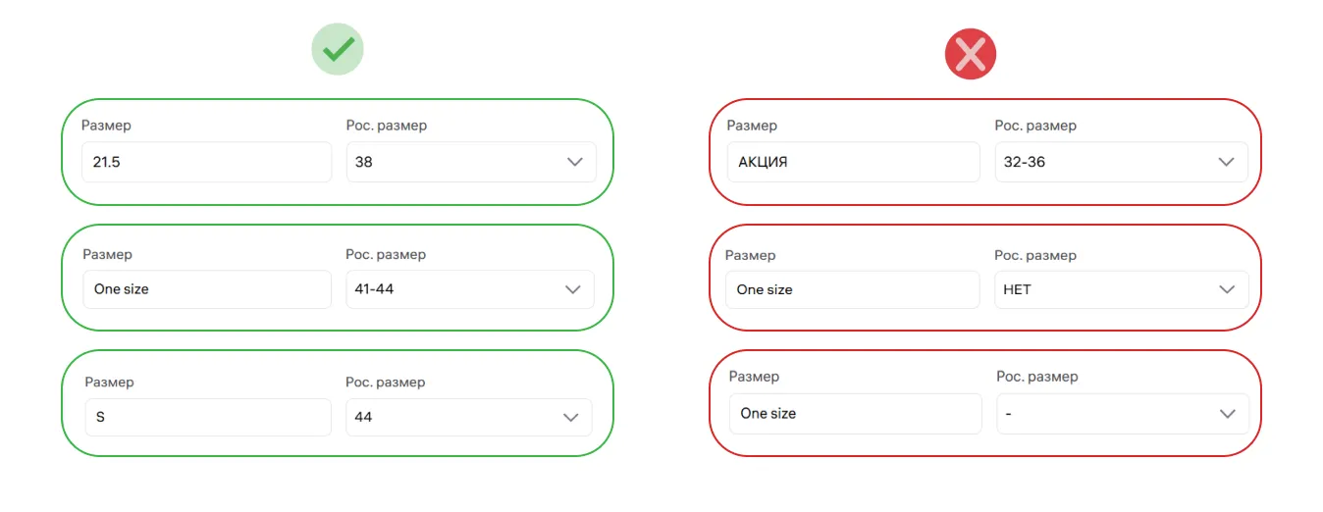Click the chevron arrow beside 41-44

(x=574, y=289)
